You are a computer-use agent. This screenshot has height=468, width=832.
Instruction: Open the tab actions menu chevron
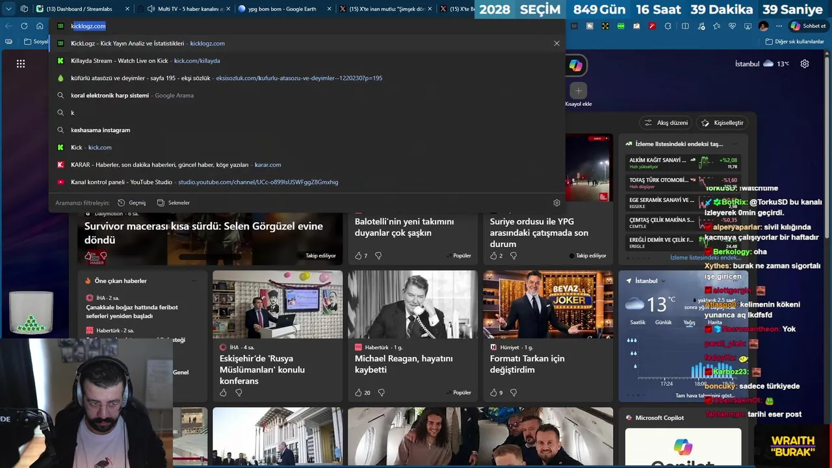click(x=8, y=9)
